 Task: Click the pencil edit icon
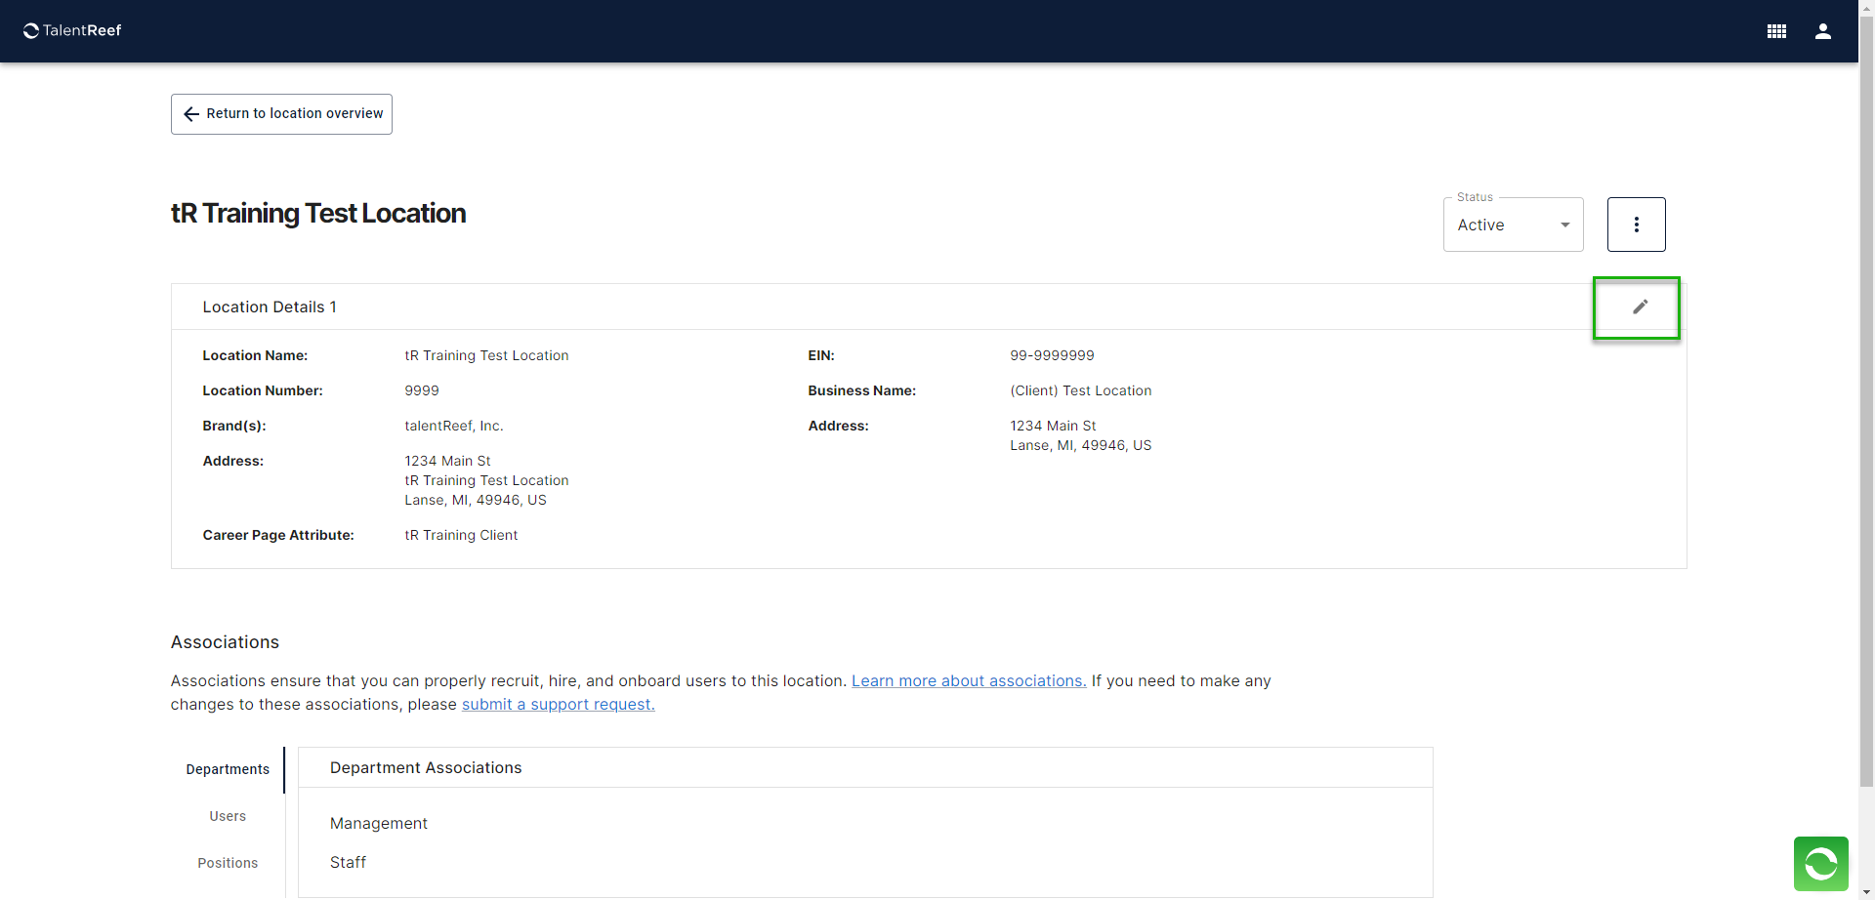tap(1640, 307)
